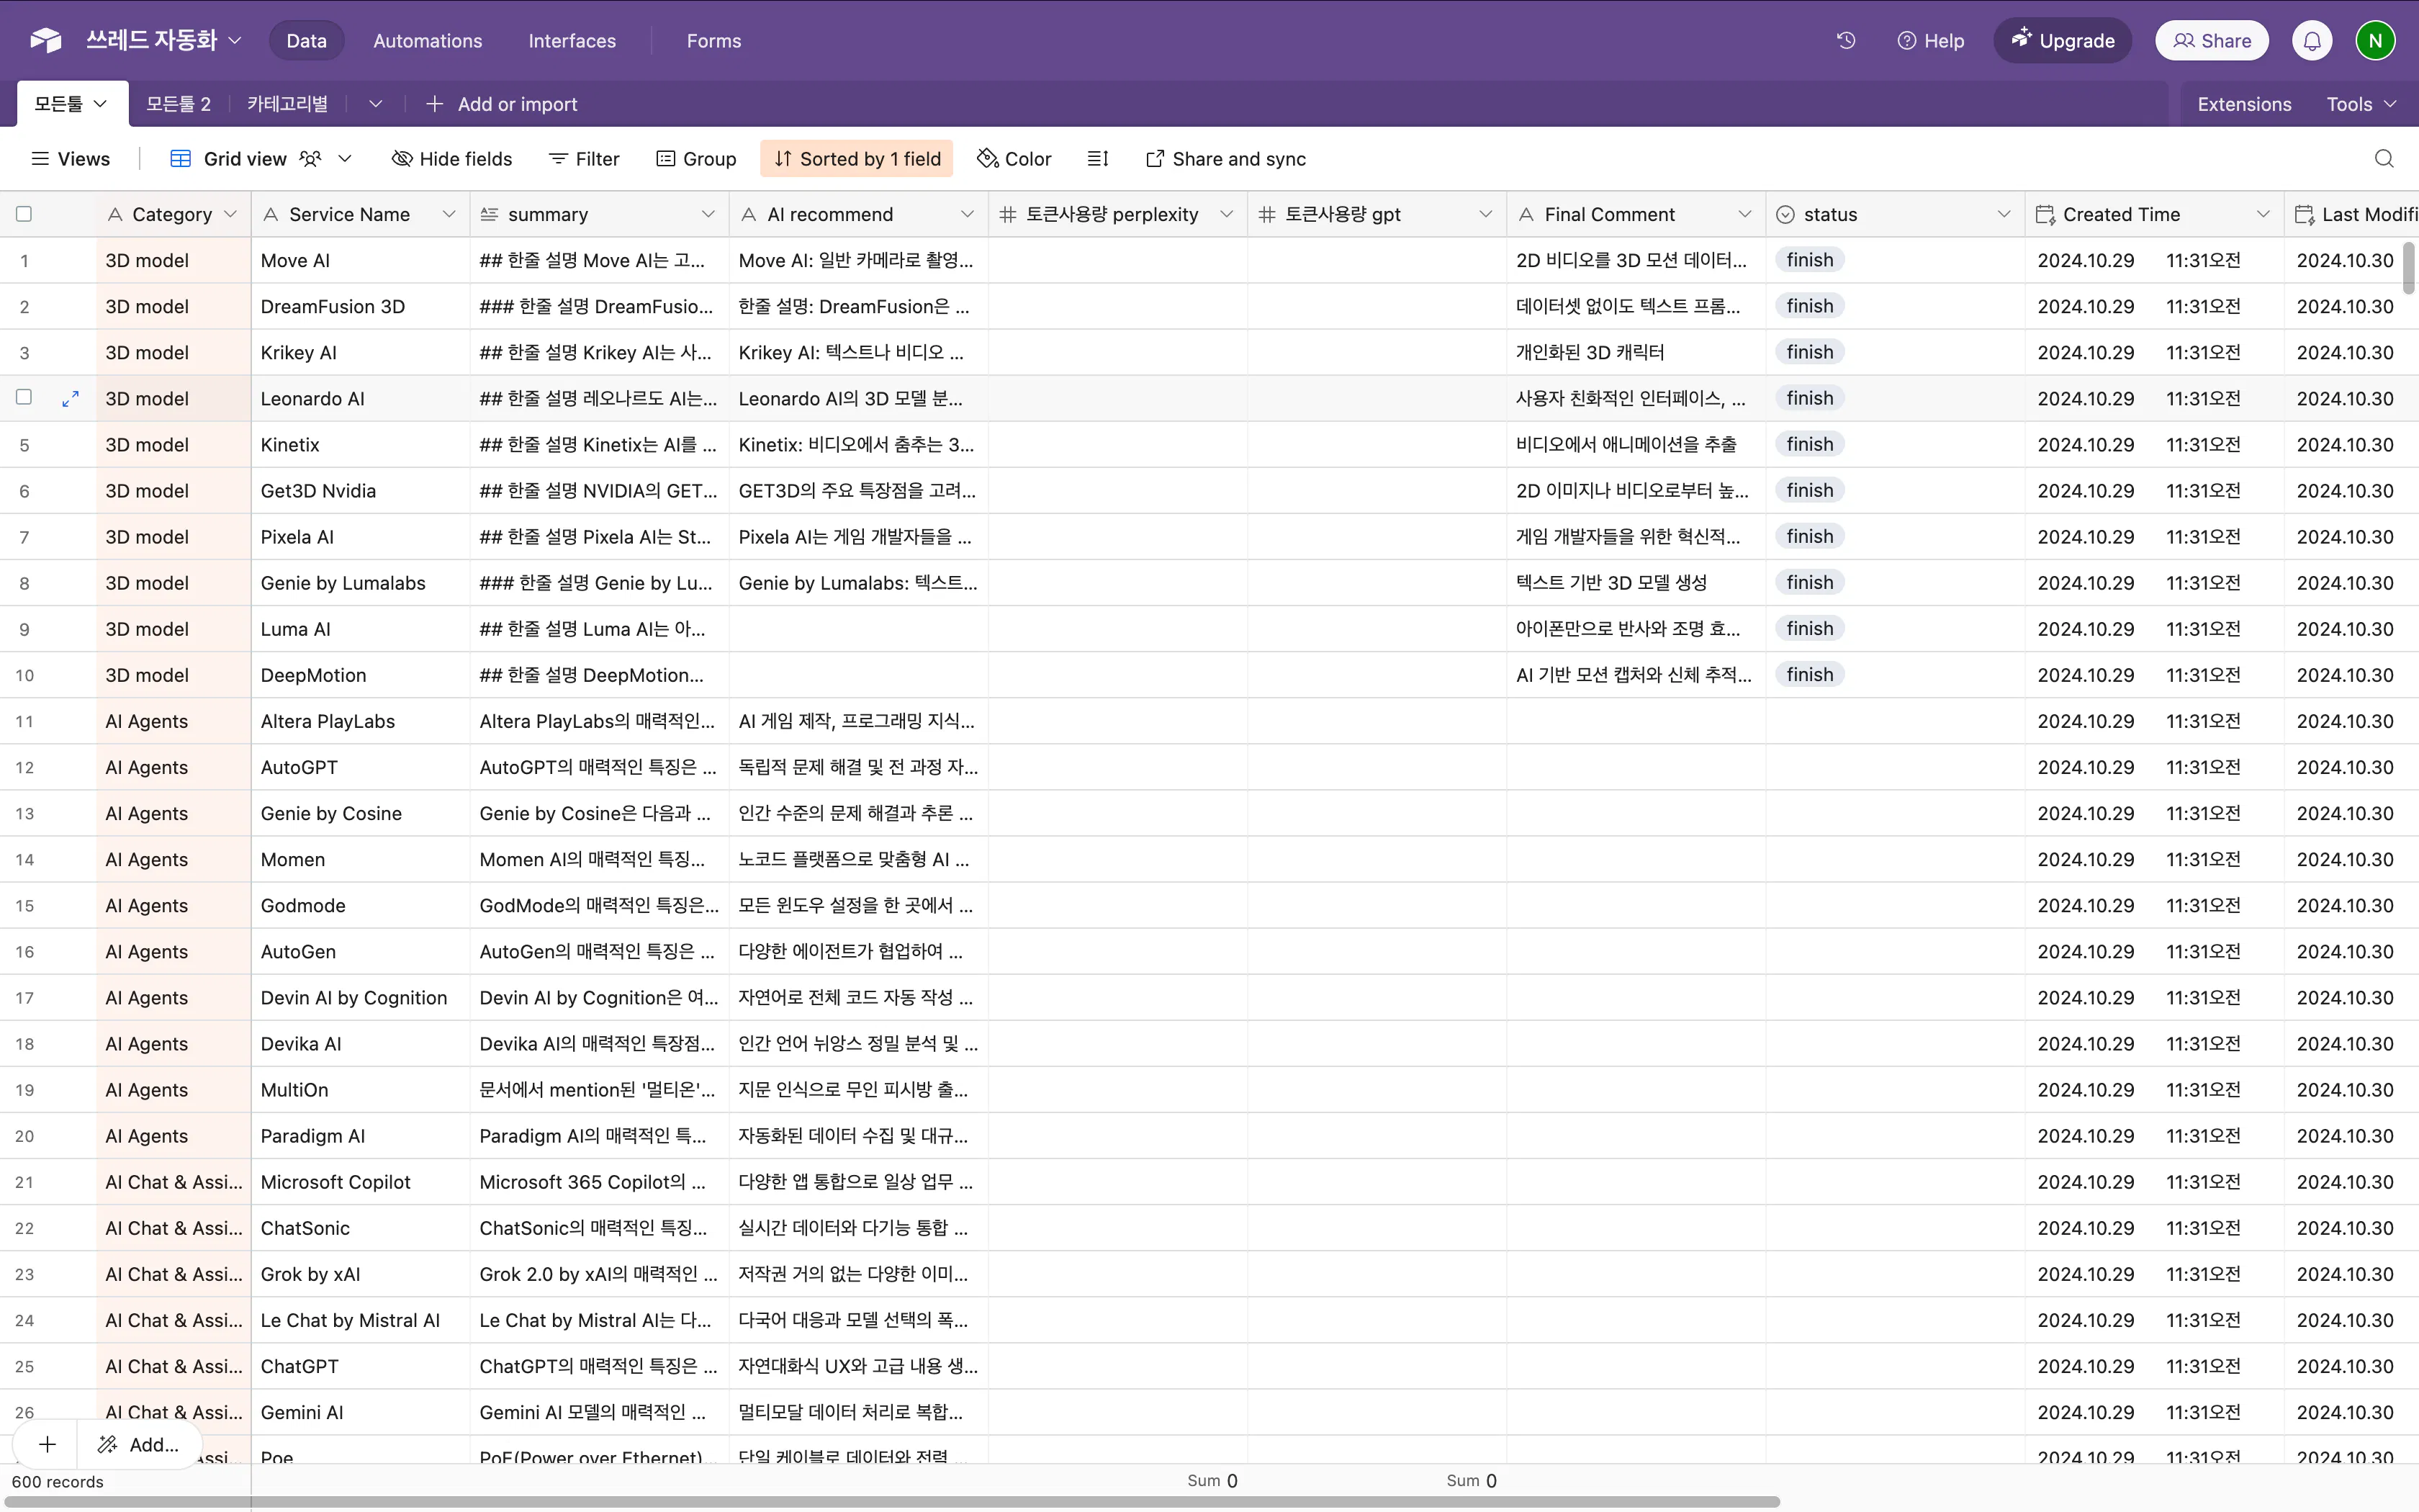This screenshot has height=1512, width=2419.
Task: Toggle the Views sidebar
Action: (70, 159)
